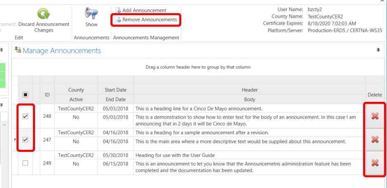The width and height of the screenshot is (387, 188).
Task: Click the group-by column drop area
Action: click(198, 67)
